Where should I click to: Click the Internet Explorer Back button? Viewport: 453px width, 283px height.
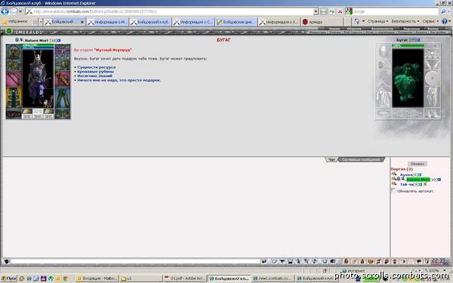click(x=5, y=11)
